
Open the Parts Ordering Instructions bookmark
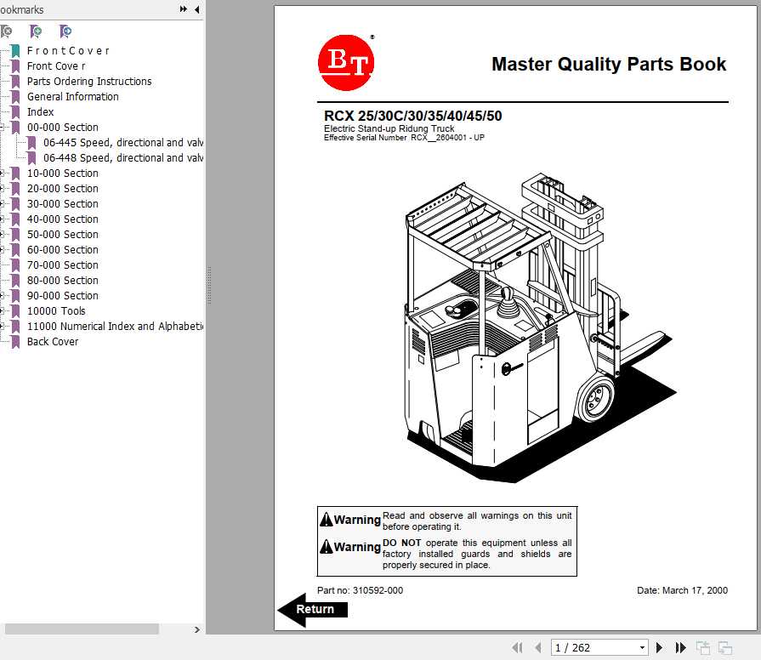[88, 81]
